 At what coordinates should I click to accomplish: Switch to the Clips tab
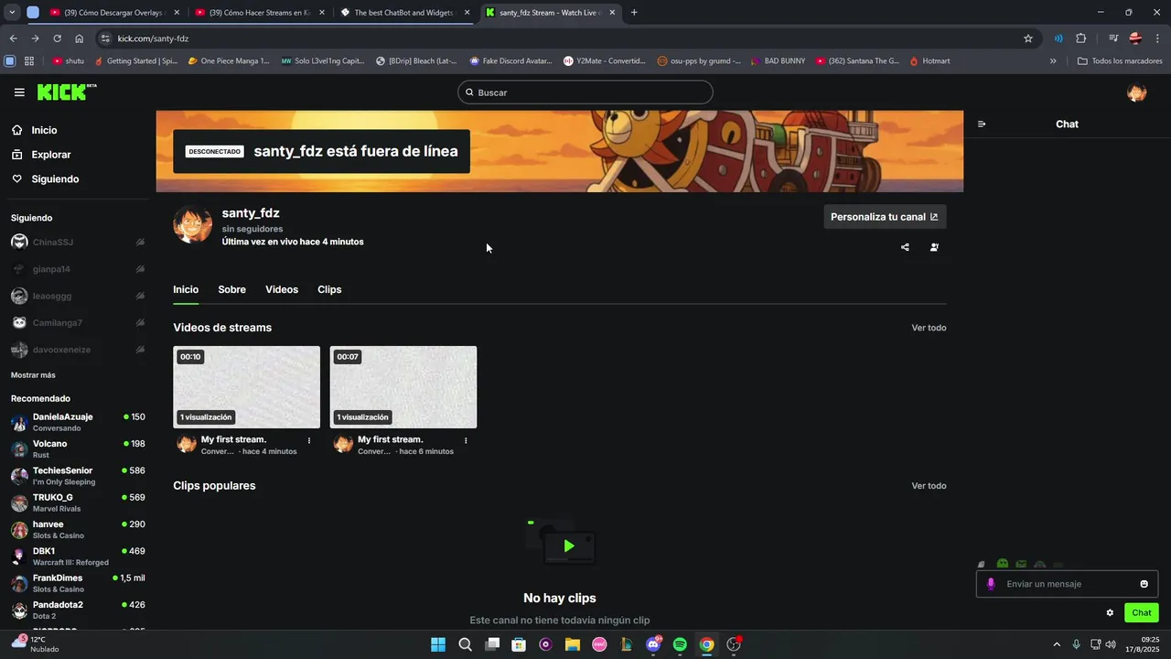coord(329,289)
